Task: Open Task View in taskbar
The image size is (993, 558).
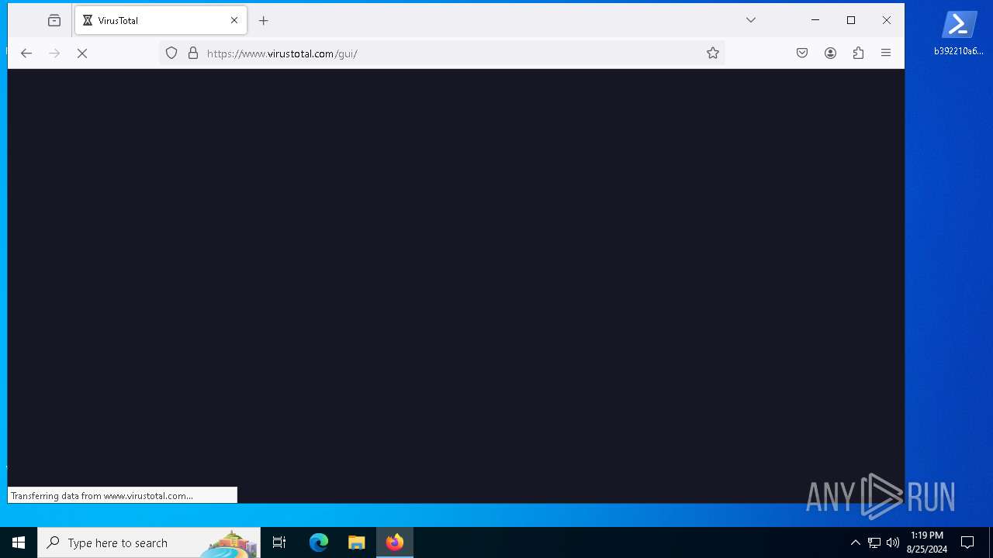Action: pos(279,542)
